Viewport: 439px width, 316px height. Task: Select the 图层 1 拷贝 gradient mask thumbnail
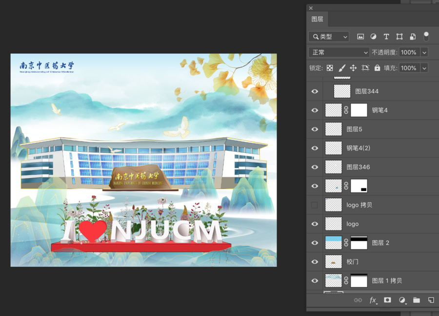click(359, 281)
